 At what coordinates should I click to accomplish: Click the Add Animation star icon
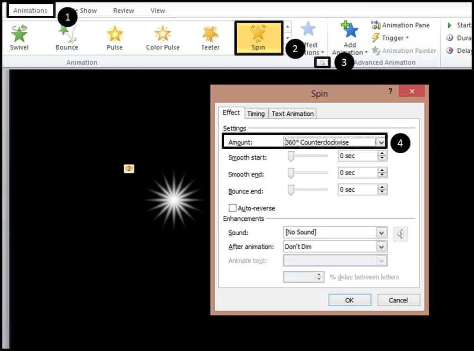(x=350, y=29)
